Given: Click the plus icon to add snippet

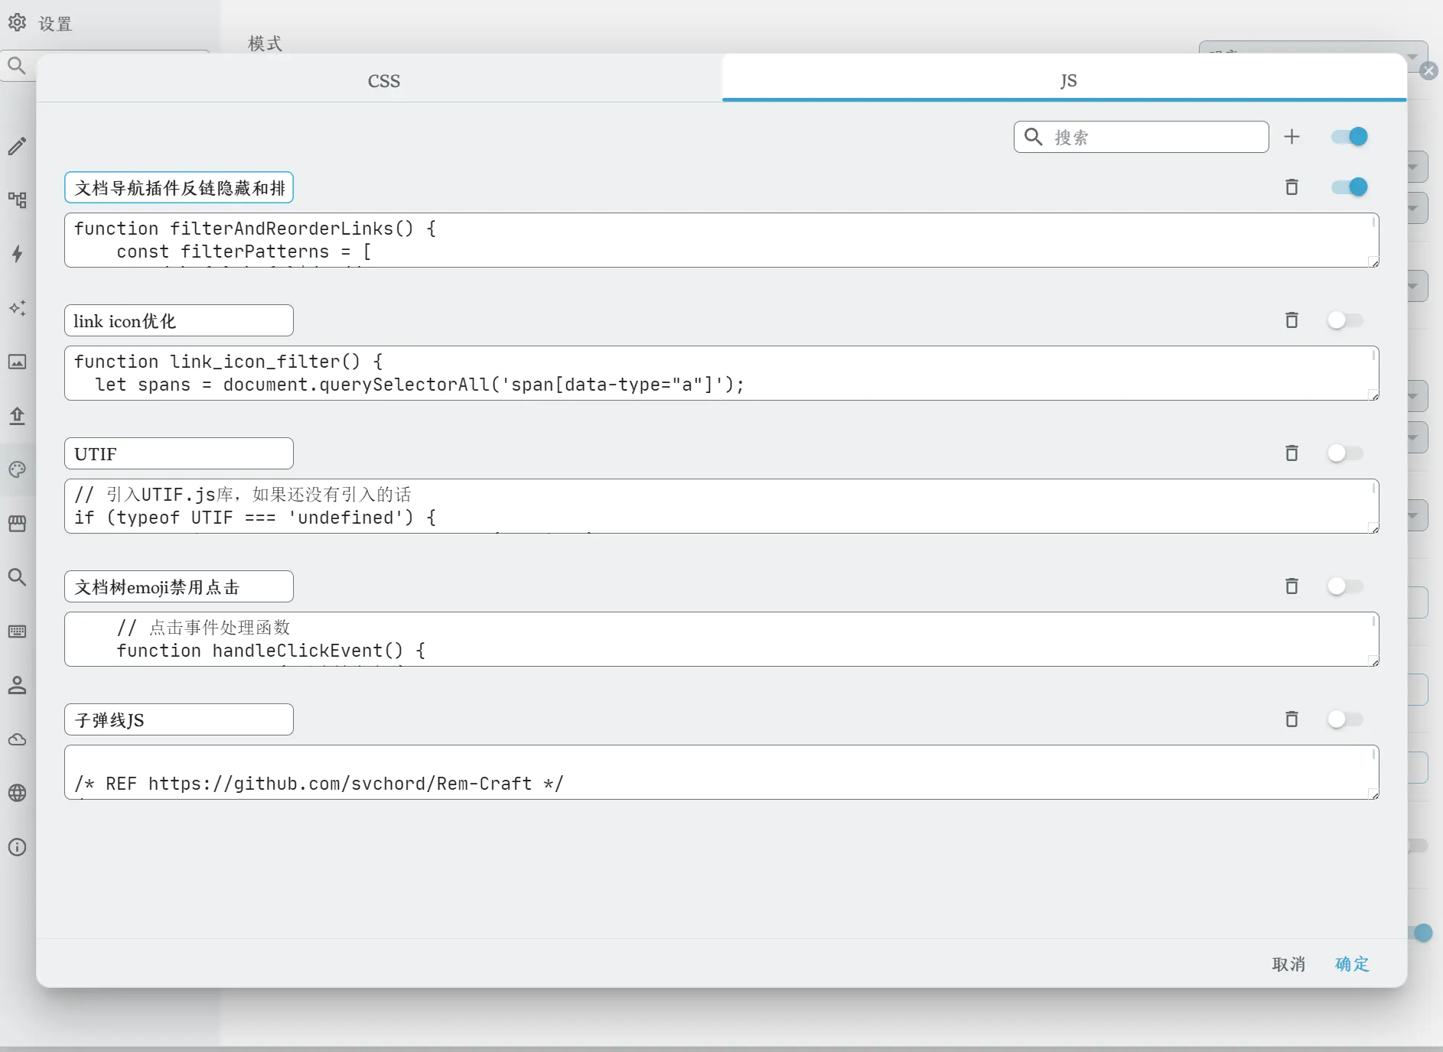Looking at the screenshot, I should [x=1292, y=137].
